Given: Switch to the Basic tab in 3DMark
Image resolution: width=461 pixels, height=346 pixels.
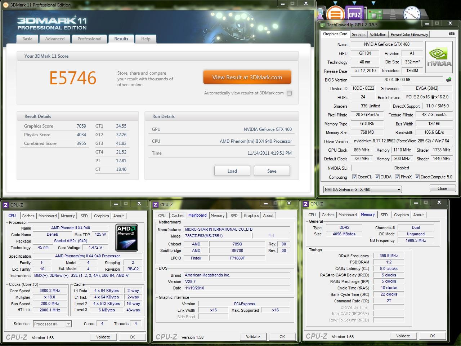Looking at the screenshot, I should [27, 39].
